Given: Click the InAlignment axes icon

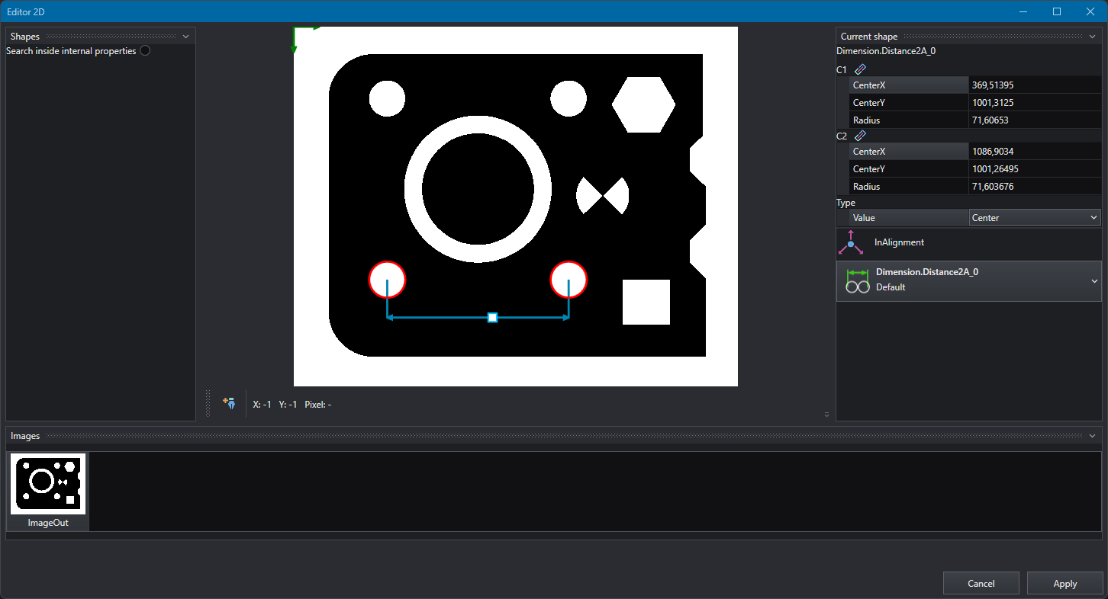Looking at the screenshot, I should click(851, 242).
